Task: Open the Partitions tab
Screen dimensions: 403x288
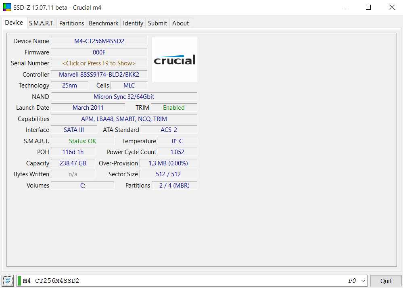Action: (71, 23)
